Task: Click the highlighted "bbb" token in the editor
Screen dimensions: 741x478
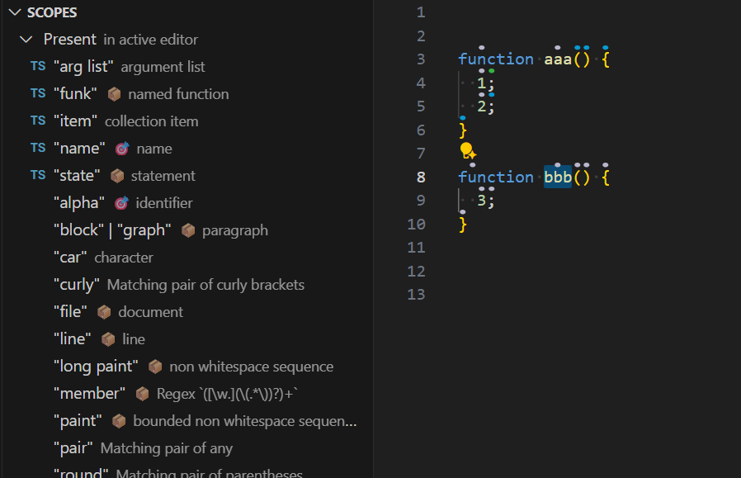Action: pos(556,176)
